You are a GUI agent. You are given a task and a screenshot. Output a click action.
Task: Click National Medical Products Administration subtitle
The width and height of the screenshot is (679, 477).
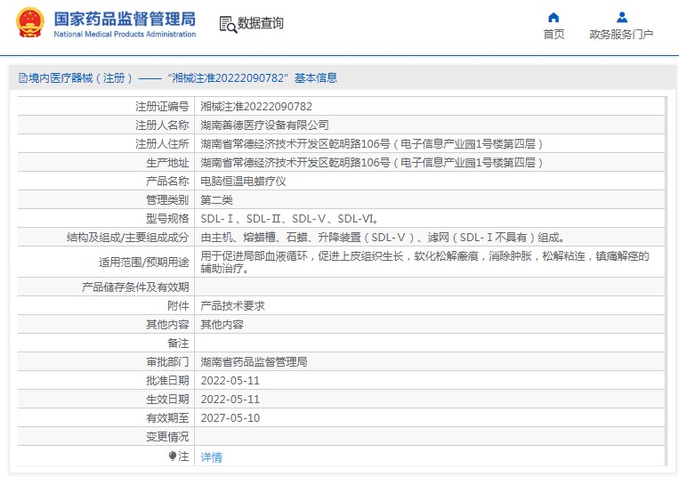point(125,34)
